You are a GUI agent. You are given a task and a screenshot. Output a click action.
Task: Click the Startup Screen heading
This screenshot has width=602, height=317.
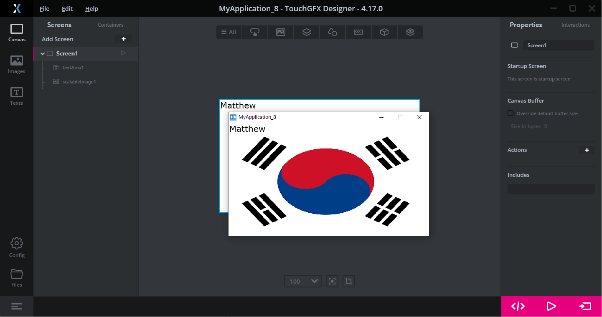click(527, 66)
